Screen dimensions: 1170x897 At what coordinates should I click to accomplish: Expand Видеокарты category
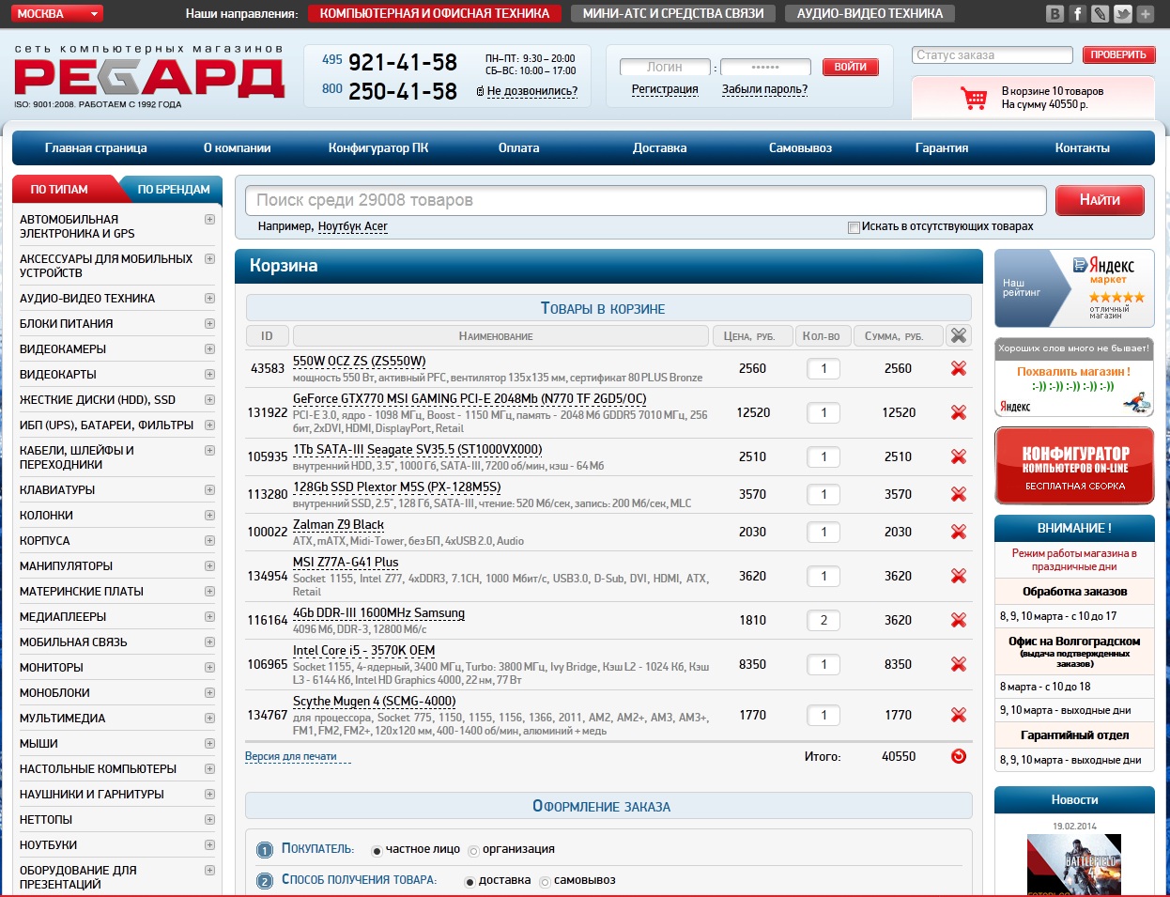click(209, 374)
